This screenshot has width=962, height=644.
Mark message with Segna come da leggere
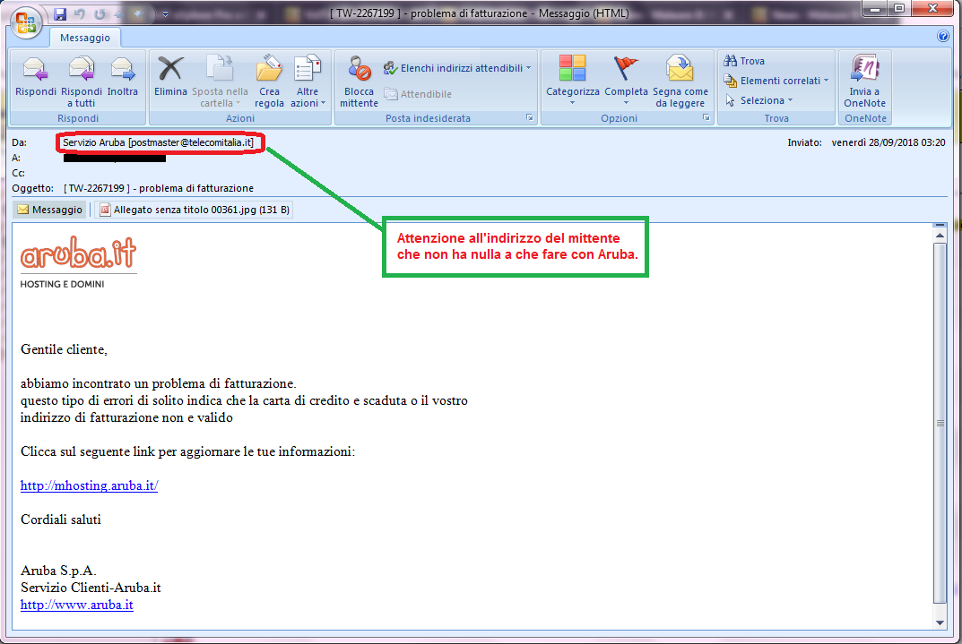[680, 82]
